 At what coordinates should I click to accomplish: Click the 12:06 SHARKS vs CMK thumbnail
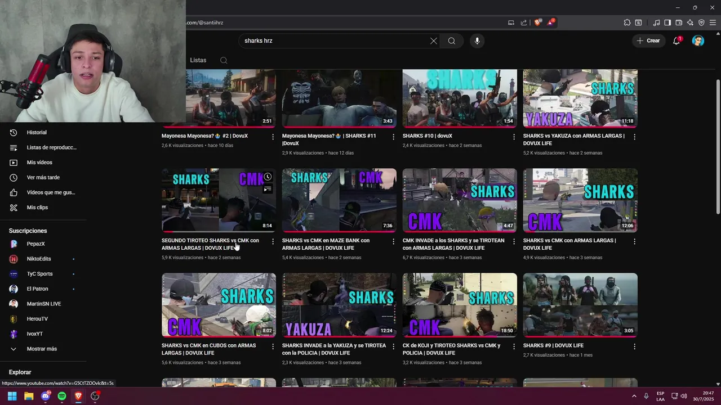coord(580,200)
